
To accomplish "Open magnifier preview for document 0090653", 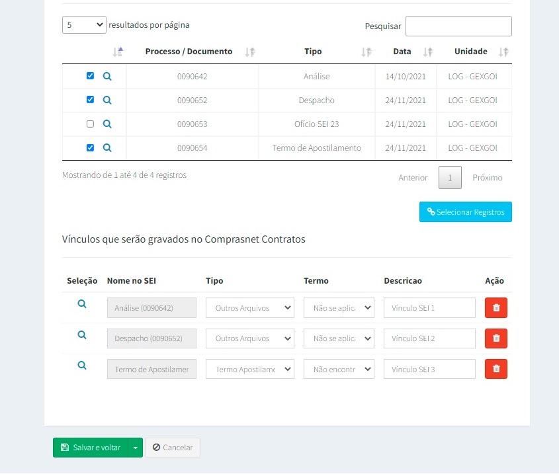I will (x=107, y=124).
